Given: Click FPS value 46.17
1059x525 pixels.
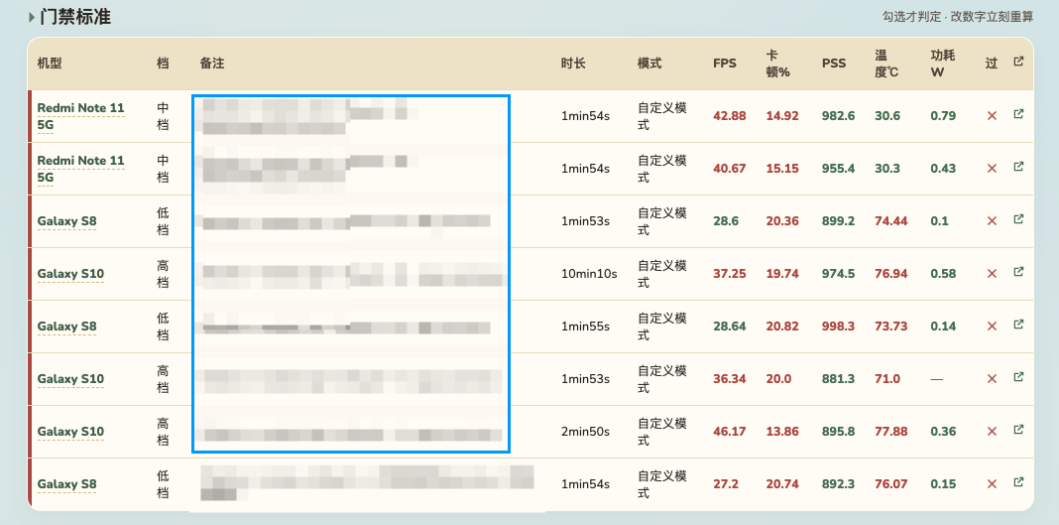Looking at the screenshot, I should coord(730,433).
